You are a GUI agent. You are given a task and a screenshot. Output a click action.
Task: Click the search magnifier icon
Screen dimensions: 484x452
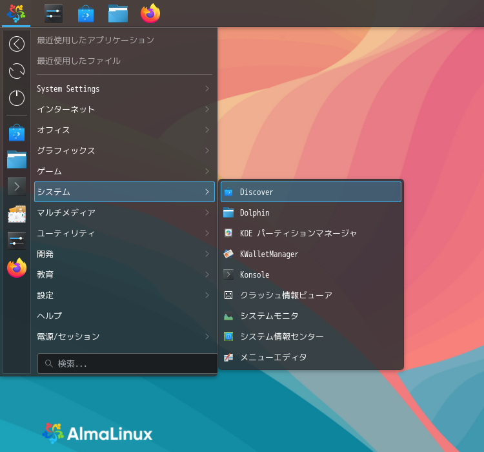tap(48, 364)
